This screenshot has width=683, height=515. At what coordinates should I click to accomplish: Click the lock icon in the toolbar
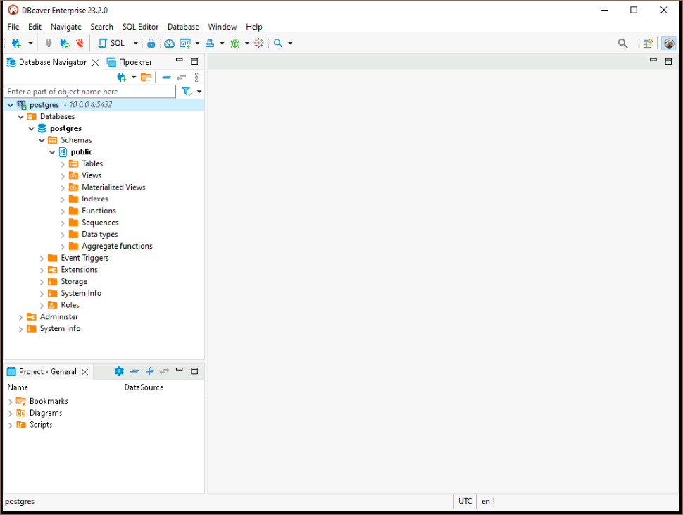[x=151, y=43]
